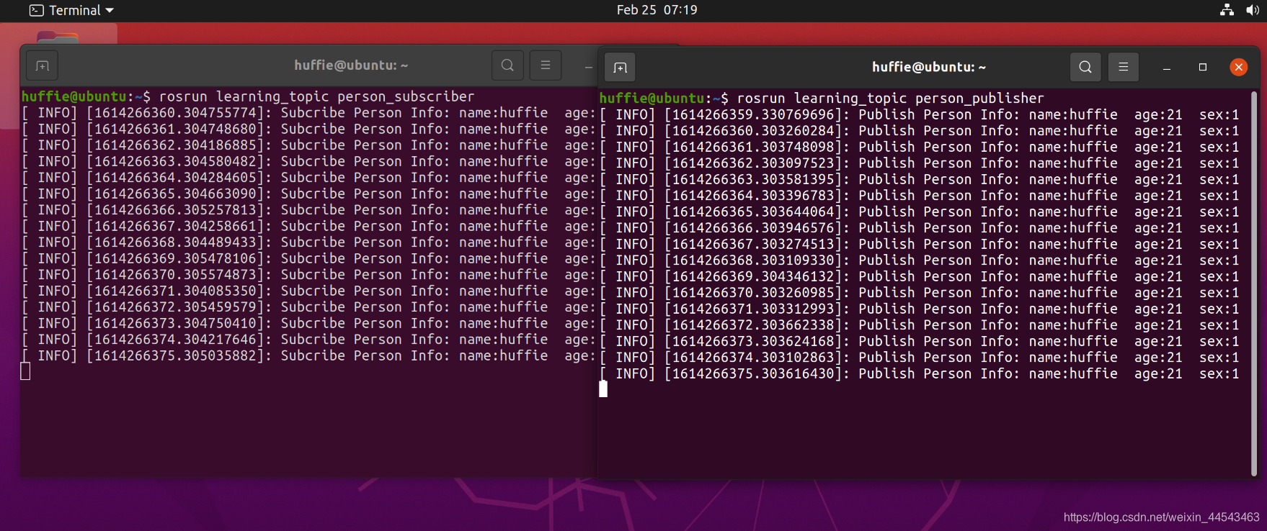Click subscriber log line 1614266370.305574873
The height and width of the screenshot is (531, 1267).
[308, 275]
